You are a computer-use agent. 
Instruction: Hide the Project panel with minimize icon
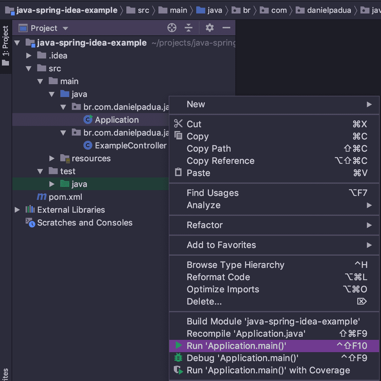coord(226,28)
